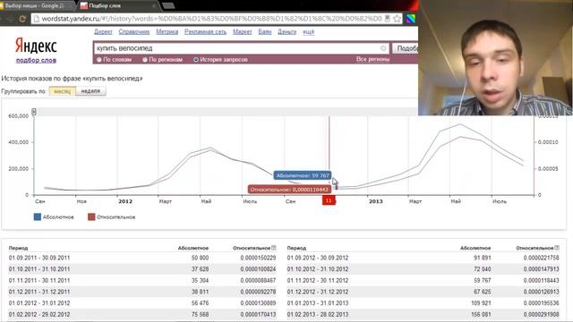Click the webcam video overlay
This screenshot has width=573, height=322.
pyautogui.click(x=495, y=57)
